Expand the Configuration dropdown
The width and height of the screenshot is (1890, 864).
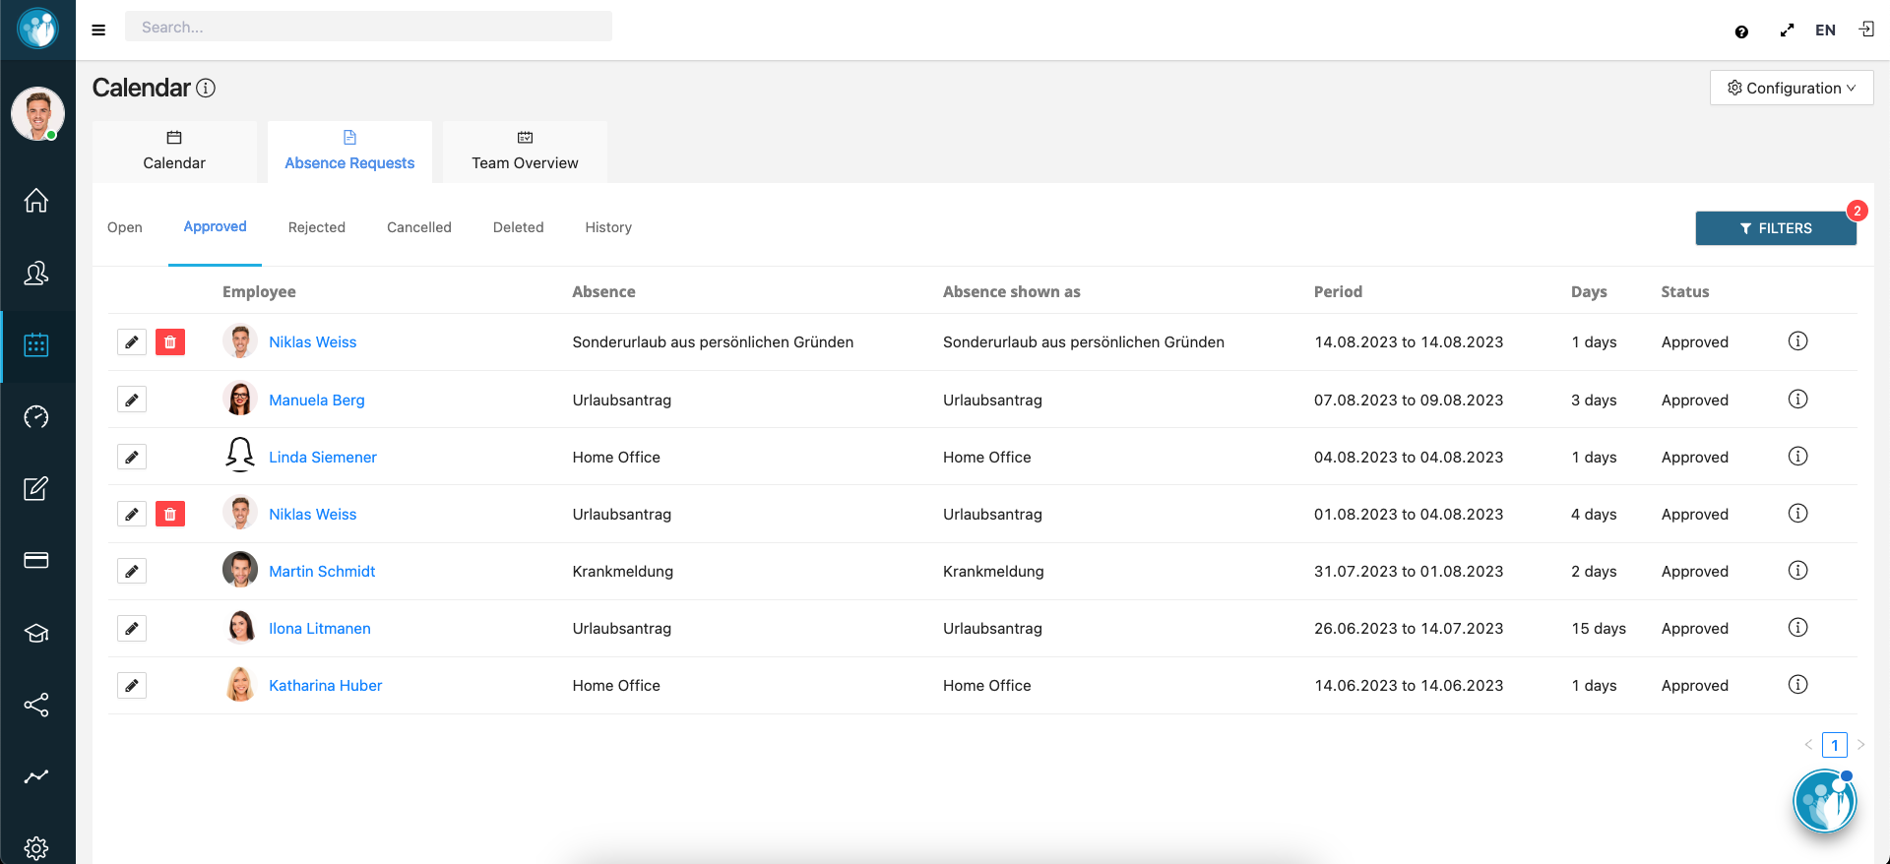pyautogui.click(x=1791, y=88)
